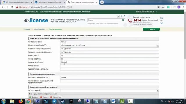
Task: Open Telegram from the taskbar
Action: tap(54, 101)
